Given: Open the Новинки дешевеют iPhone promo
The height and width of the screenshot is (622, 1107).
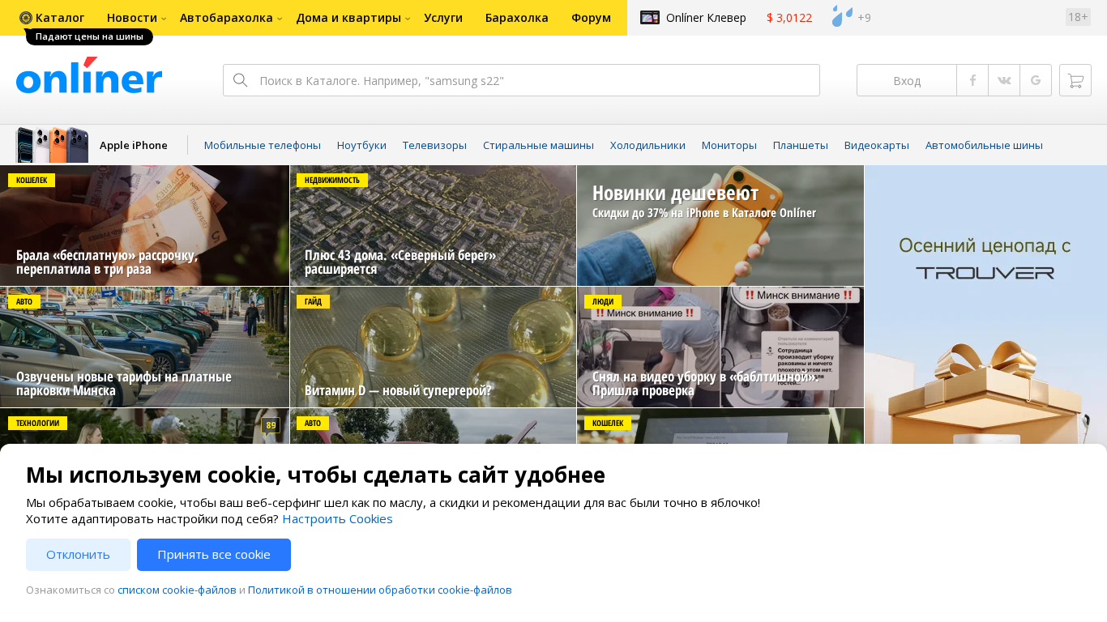Looking at the screenshot, I should (720, 225).
